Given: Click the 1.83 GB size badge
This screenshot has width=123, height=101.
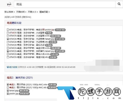Looking at the screenshot, I should (x=55, y=54).
